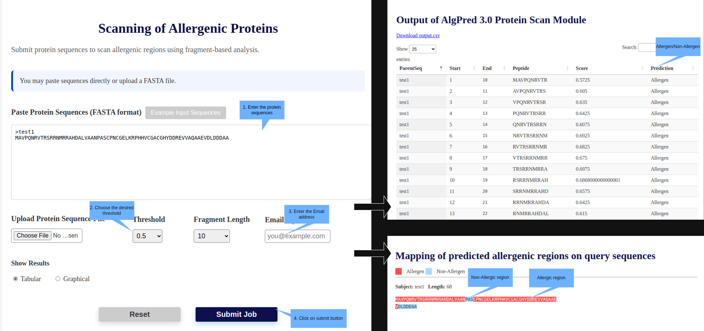Screen dimensions: 704x331
Task: Click the blue Non-Allergen legend square
Action: [429, 271]
